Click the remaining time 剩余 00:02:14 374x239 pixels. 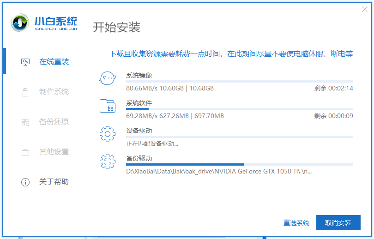coord(333,89)
